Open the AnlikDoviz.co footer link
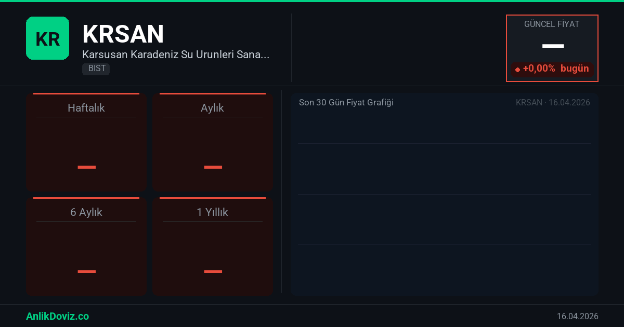The height and width of the screenshot is (327, 624). click(57, 316)
